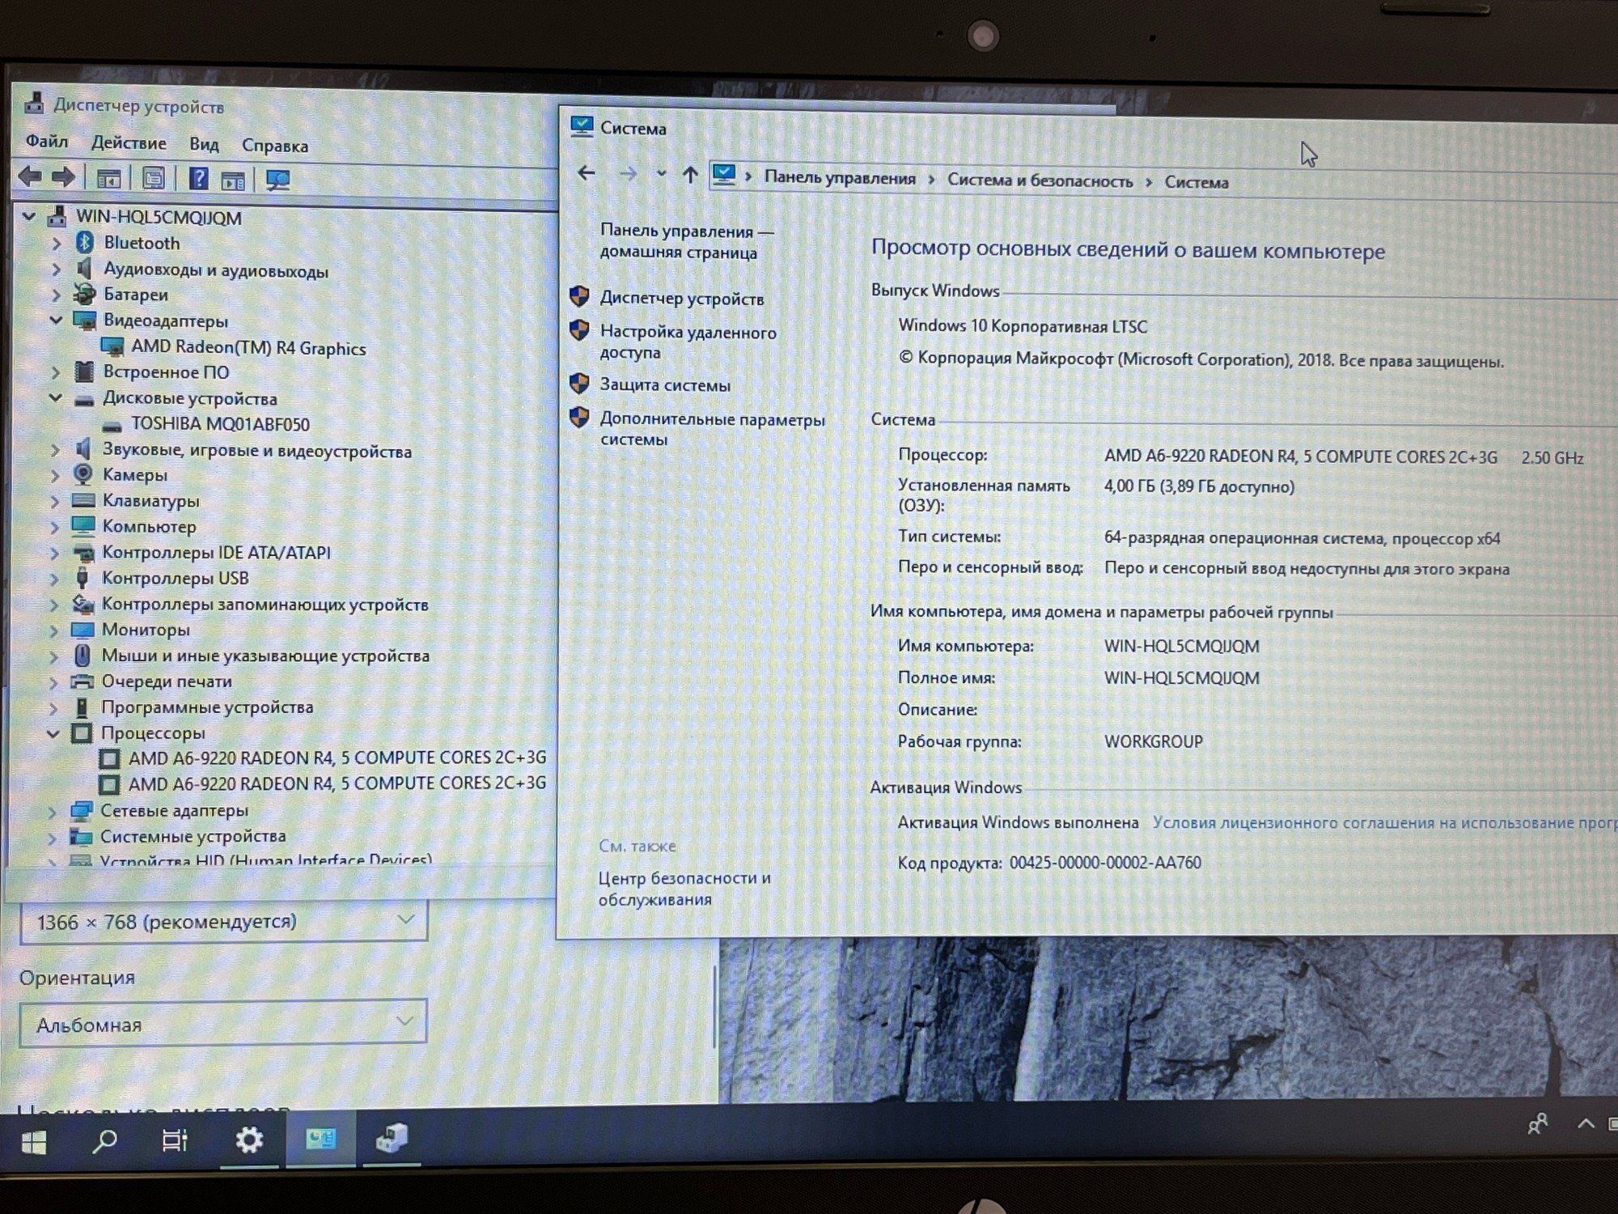Open the Файл menu
Image resolution: width=1618 pixels, height=1214 pixels.
click(47, 142)
